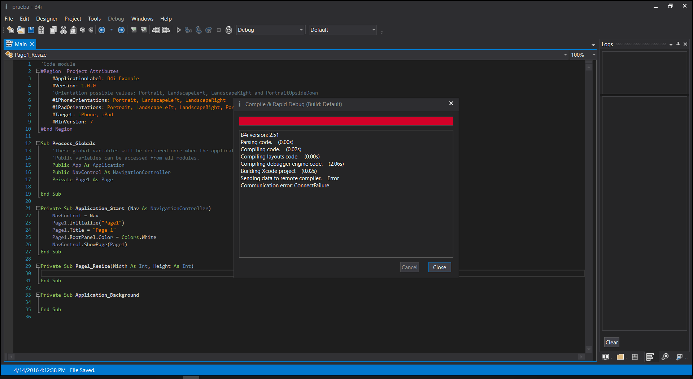Click the Navigate Backward arrow icon
The width and height of the screenshot is (693, 379).
[x=102, y=30]
